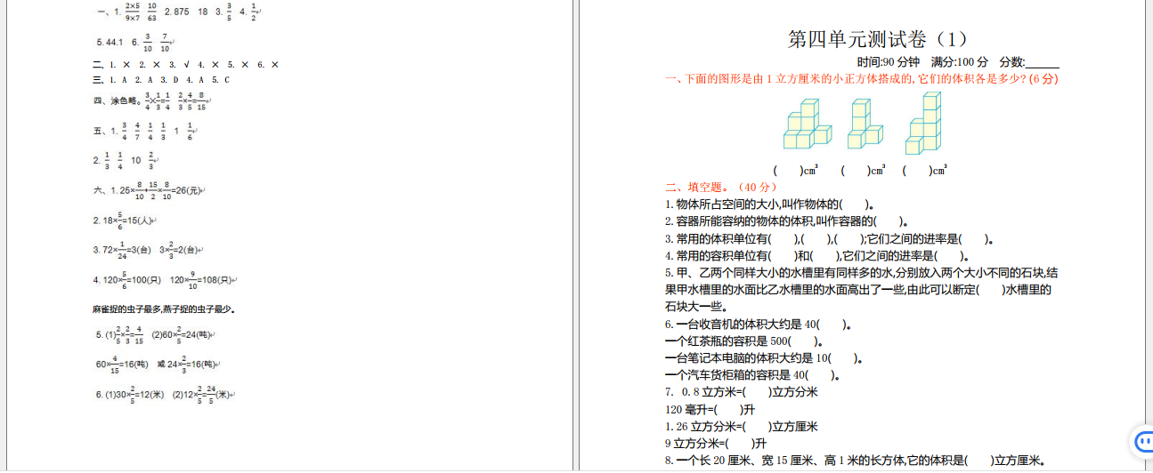
Task: Click the second cm³ answer blank
Action: coord(855,171)
